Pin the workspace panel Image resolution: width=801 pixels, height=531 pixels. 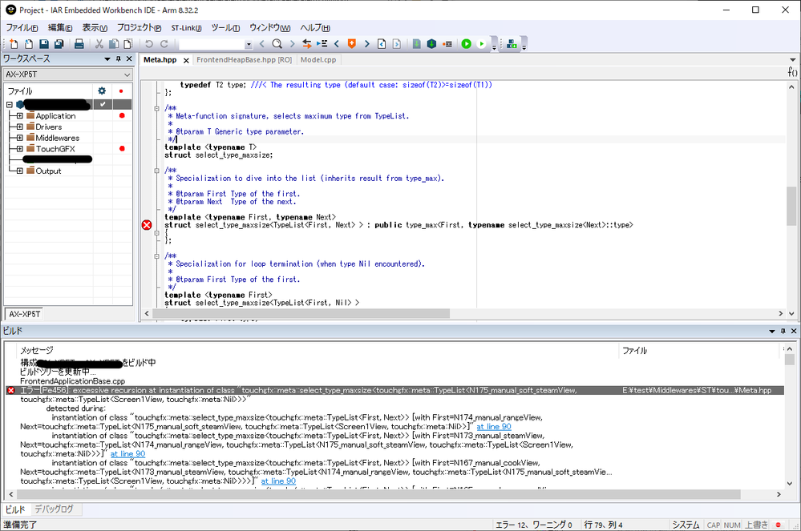pyautogui.click(x=119, y=58)
